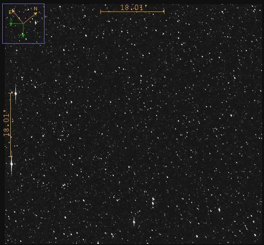Click the green Y label in compass
Screen dimensions: 264x245
[19, 36]
